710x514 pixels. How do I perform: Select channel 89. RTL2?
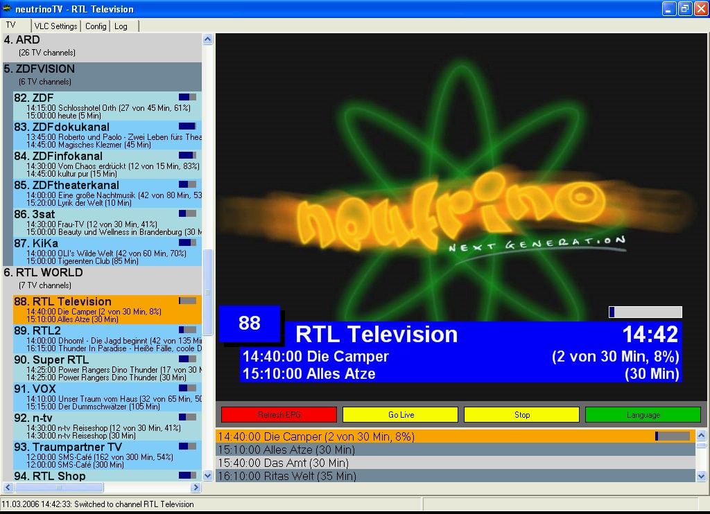pos(107,339)
